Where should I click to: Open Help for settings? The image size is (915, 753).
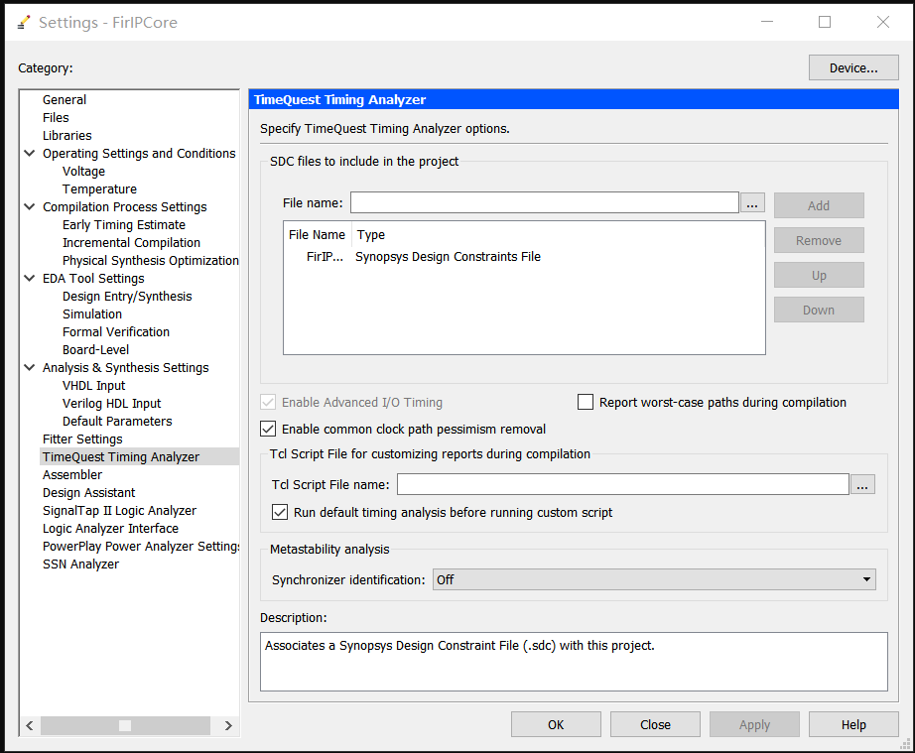(853, 724)
